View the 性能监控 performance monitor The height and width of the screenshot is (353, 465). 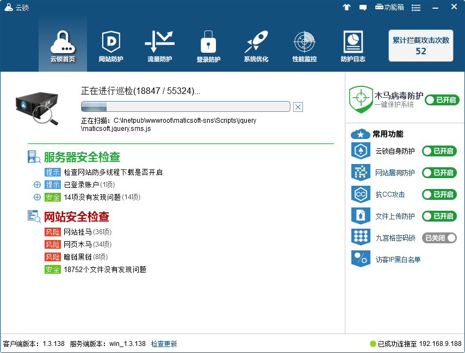304,45
